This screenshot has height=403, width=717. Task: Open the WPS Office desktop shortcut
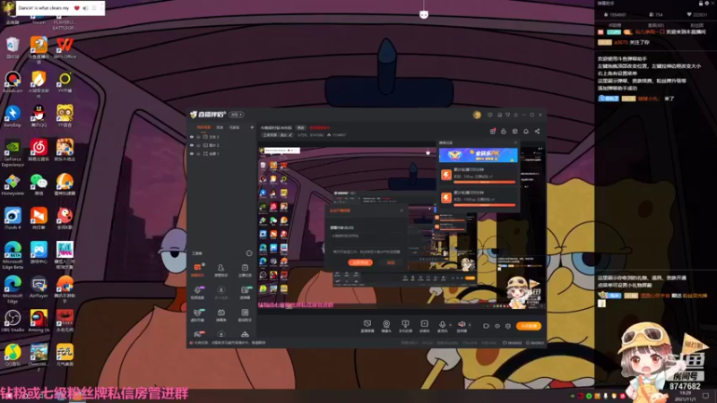pos(65,47)
